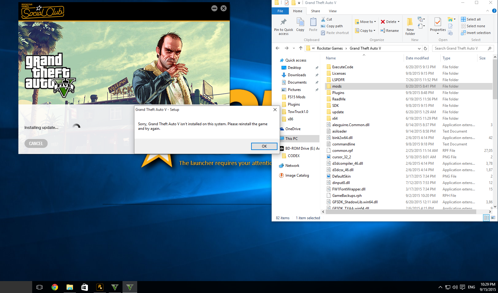The image size is (498, 293).
Task: Open the address bar history dropdown
Action: tap(419, 48)
